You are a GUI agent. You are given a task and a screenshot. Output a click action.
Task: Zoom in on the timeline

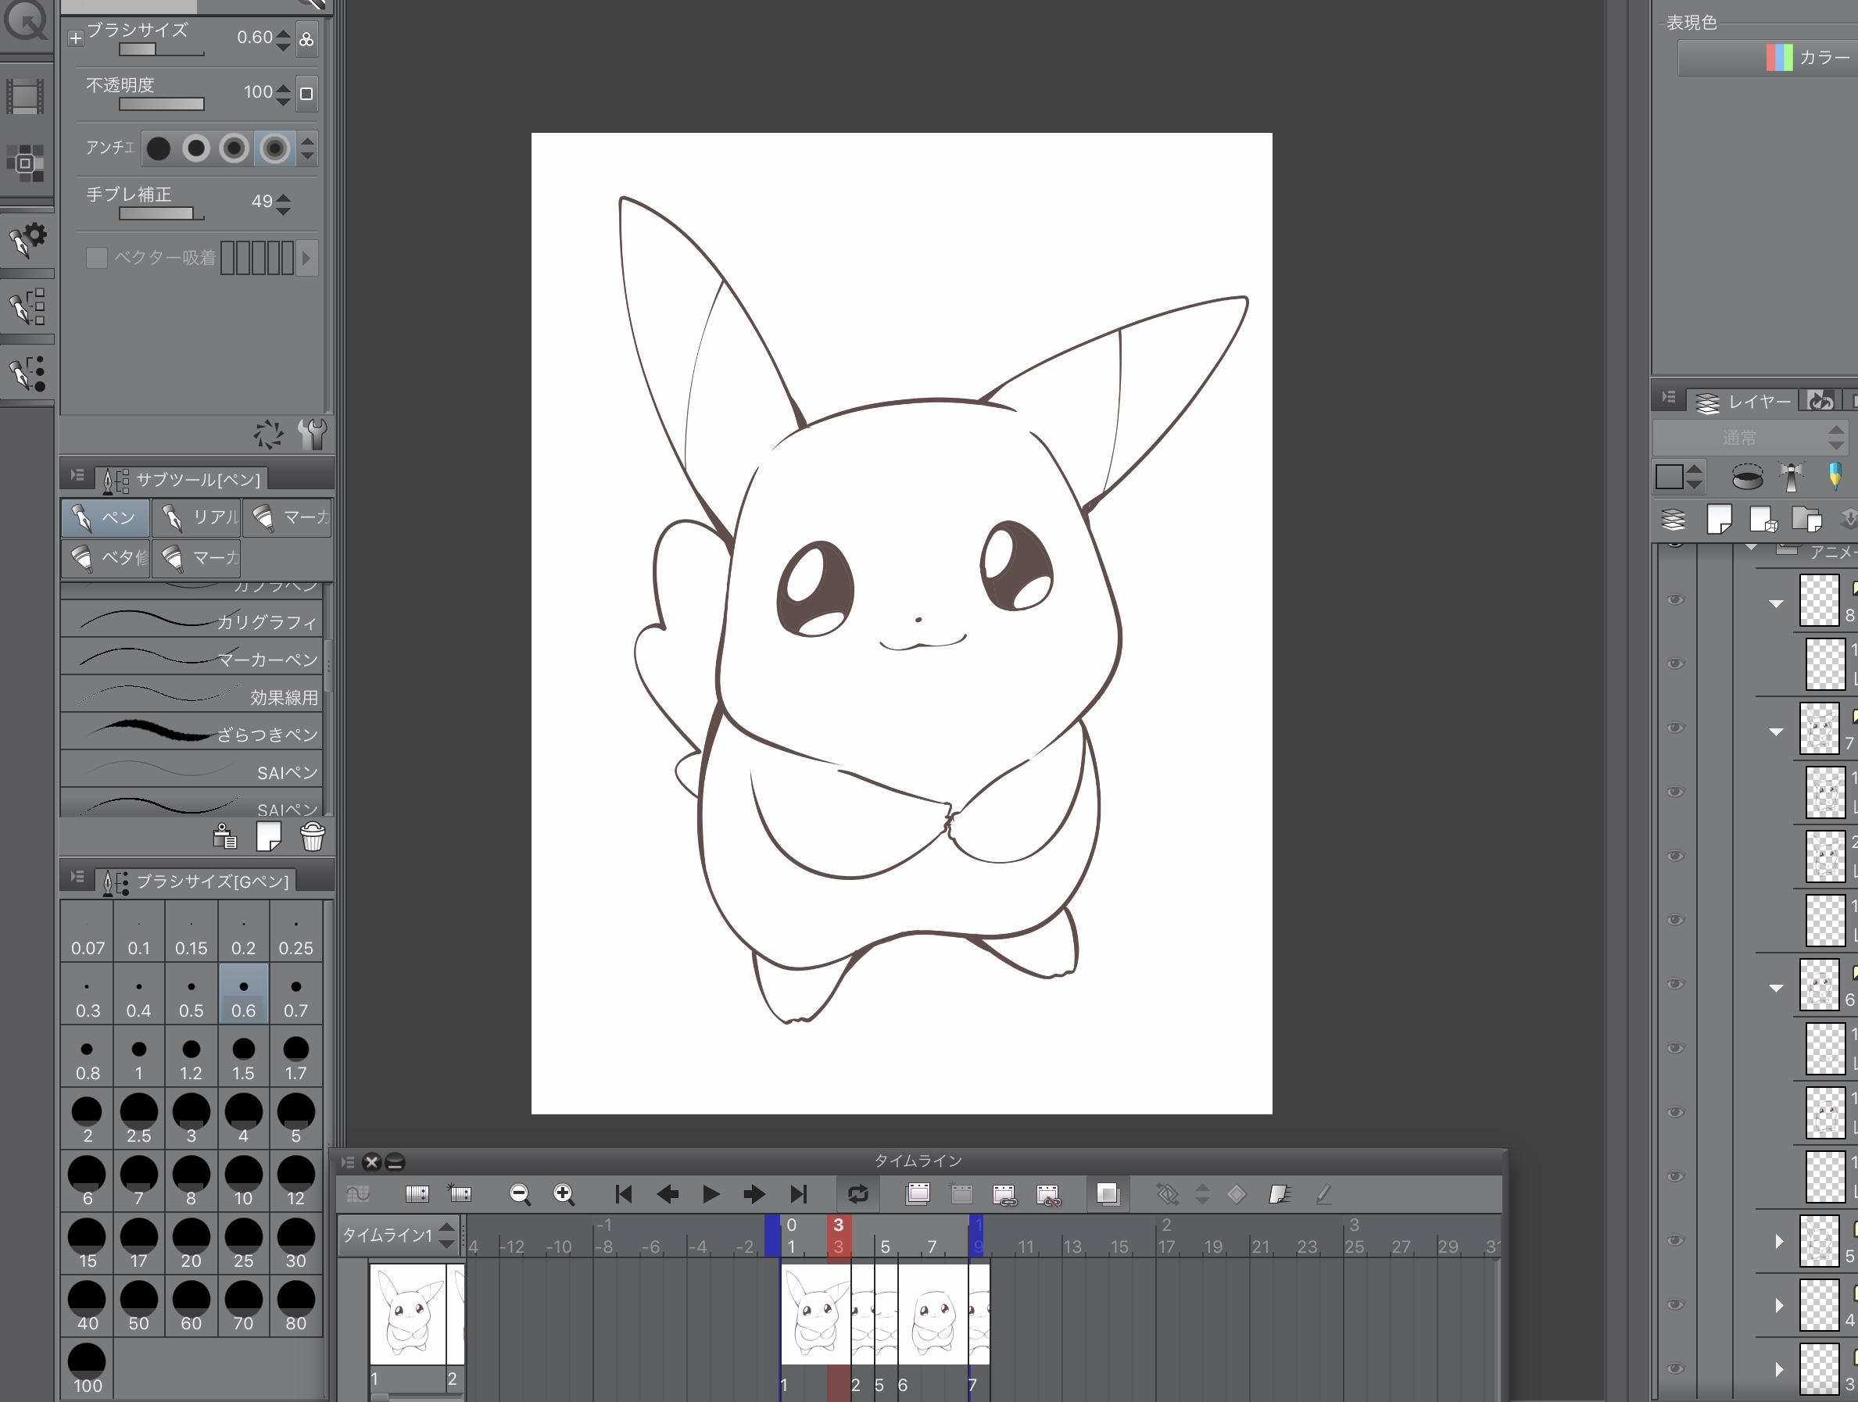[x=564, y=1193]
